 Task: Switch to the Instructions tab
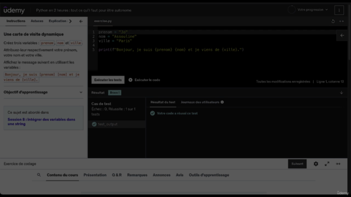(x=16, y=21)
